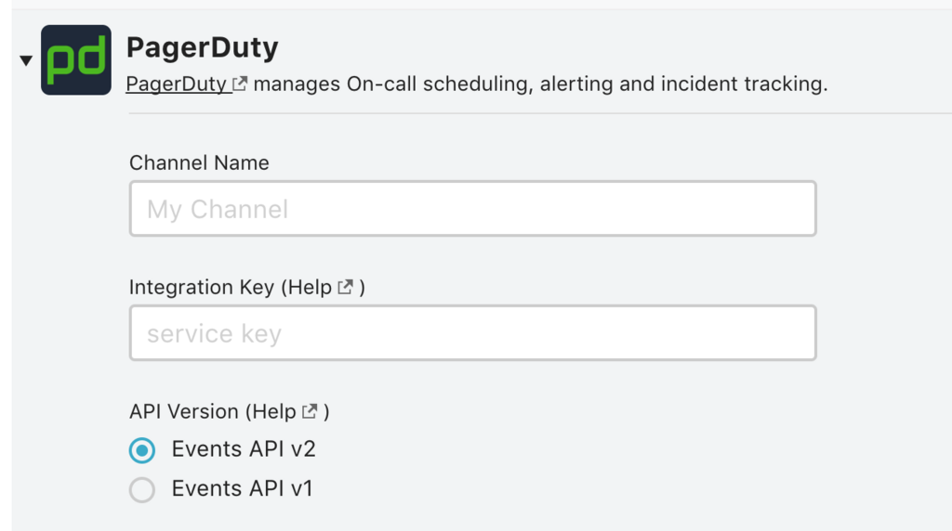Image resolution: width=952 pixels, height=531 pixels.
Task: Click external-link icon beside the PagerDuty link
Action: 240,84
